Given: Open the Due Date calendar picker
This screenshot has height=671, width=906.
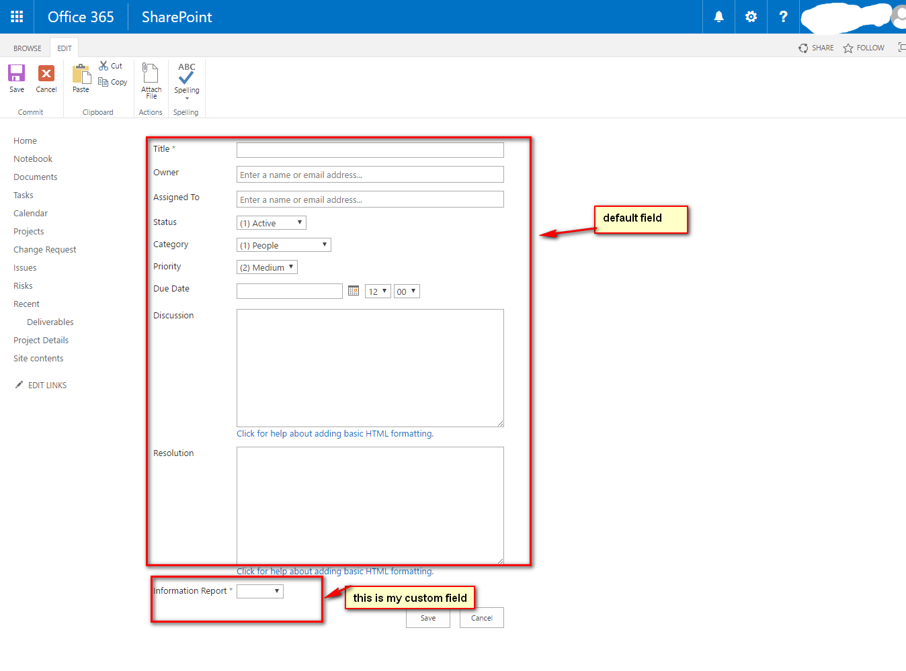Looking at the screenshot, I should point(354,291).
